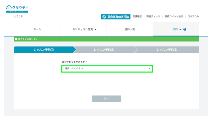Image resolution: width=214 pixels, height=121 pixels.
Task: Select the レッスン予約③ step
Action: coord(167,50)
